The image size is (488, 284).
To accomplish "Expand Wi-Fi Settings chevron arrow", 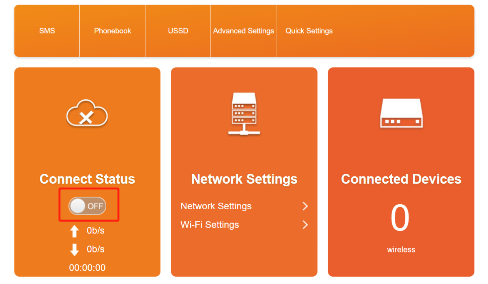I will [x=305, y=225].
